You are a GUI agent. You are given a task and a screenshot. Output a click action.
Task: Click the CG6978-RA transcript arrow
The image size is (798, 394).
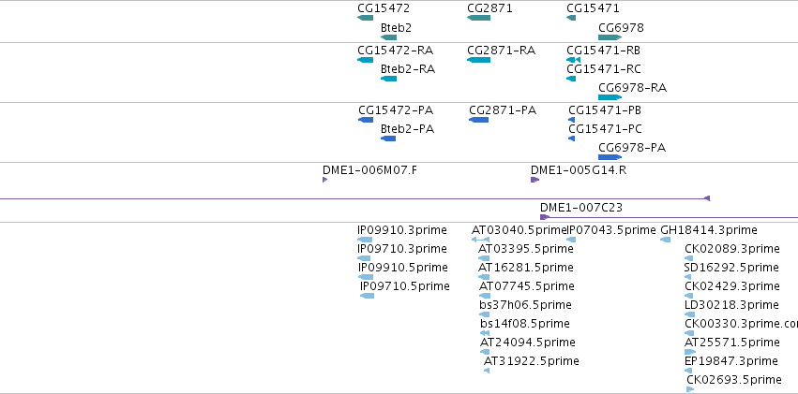click(610, 97)
